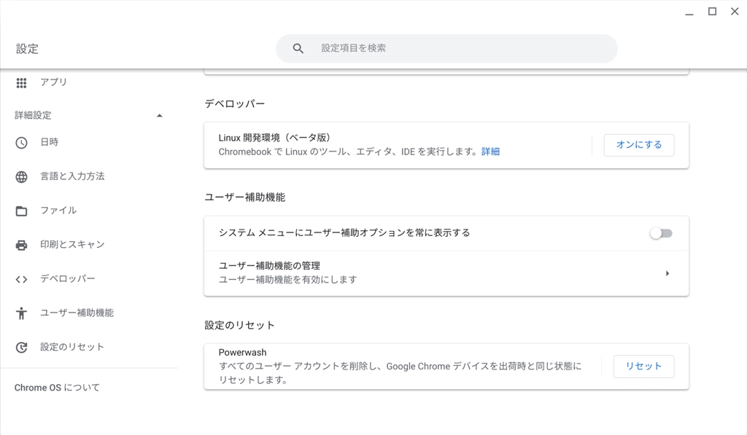747x435 pixels.
Task: Click the accessibility person icon in sidebar
Action: coord(21,313)
